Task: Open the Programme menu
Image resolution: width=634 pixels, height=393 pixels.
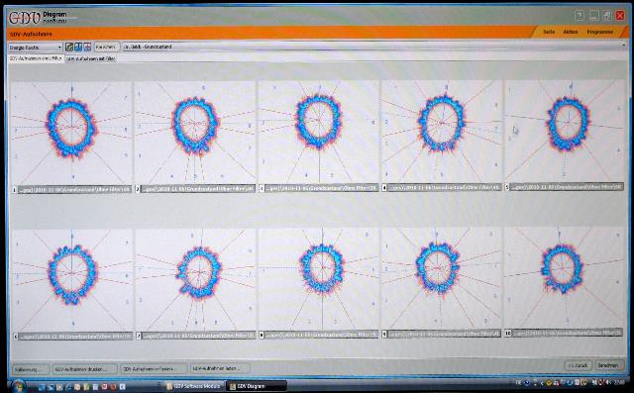Action: click(599, 32)
